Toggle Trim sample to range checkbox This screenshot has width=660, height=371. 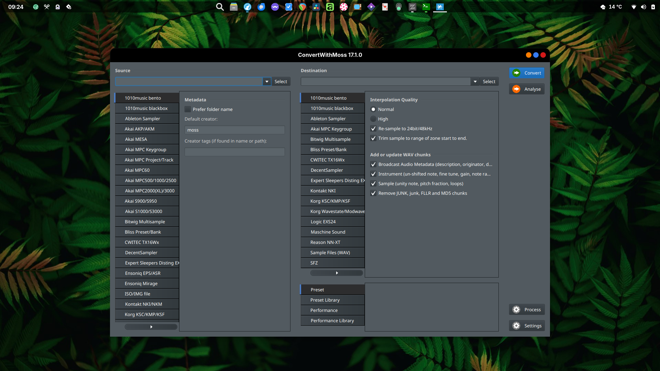(373, 138)
